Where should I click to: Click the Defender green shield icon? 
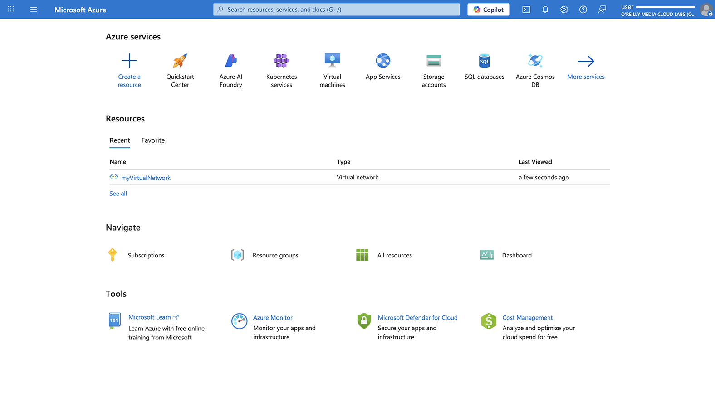tap(364, 321)
